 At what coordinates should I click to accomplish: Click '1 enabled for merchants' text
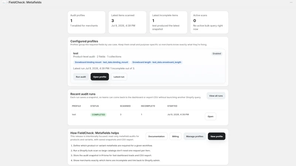(84, 25)
